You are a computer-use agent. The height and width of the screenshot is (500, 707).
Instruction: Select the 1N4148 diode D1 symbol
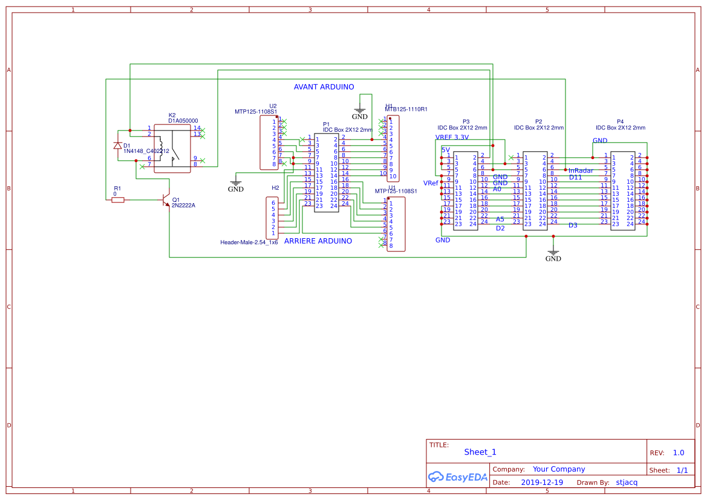coord(118,145)
